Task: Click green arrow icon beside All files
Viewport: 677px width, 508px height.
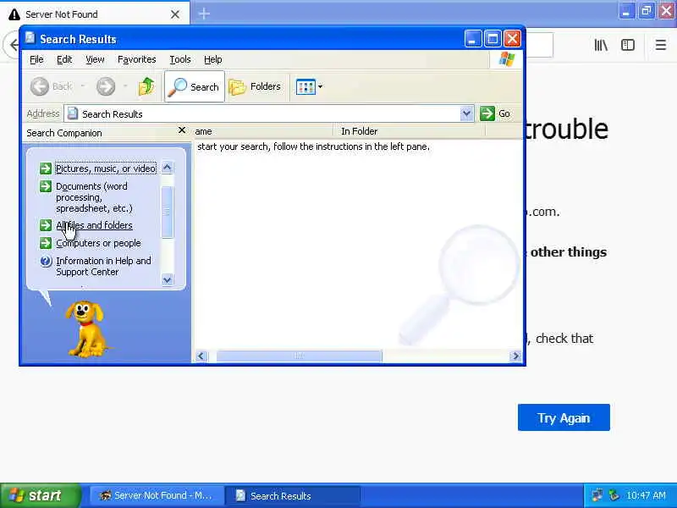Action: [x=46, y=225]
